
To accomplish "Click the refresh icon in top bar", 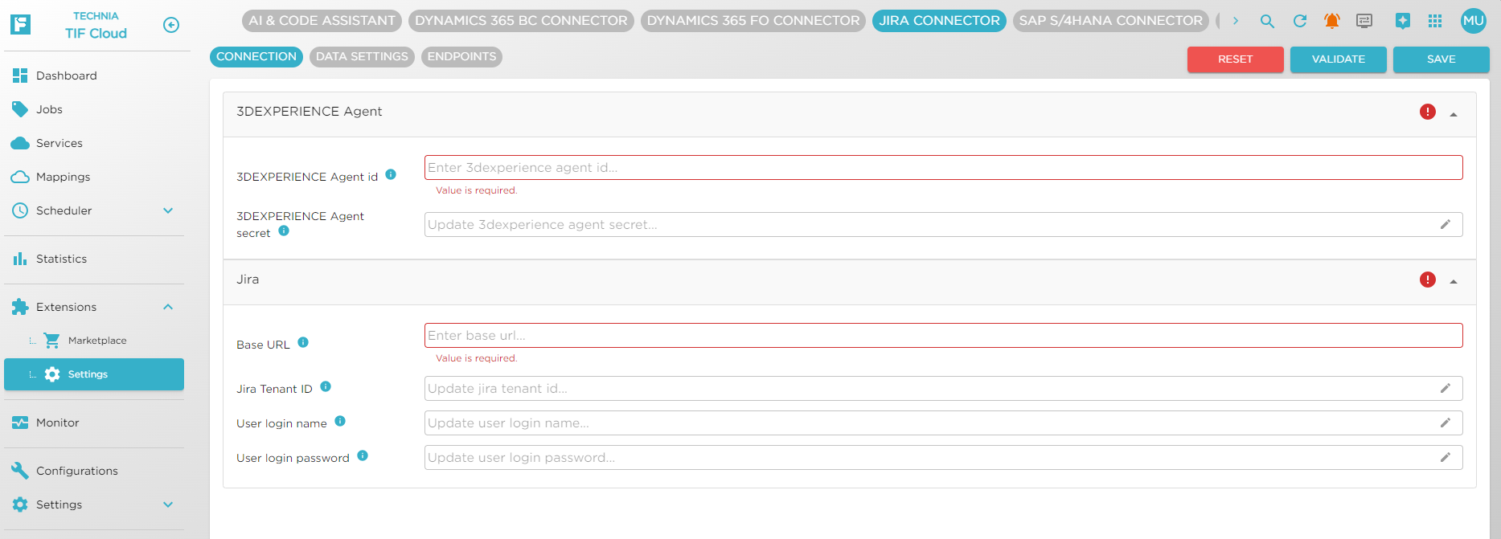I will coord(1300,22).
